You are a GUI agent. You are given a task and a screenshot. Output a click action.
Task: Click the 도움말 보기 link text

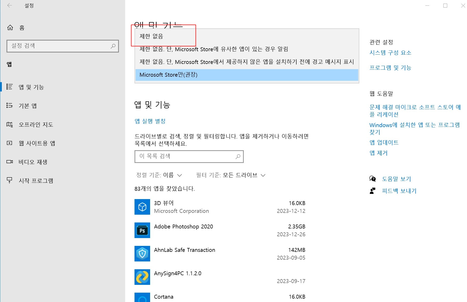tap(396, 179)
